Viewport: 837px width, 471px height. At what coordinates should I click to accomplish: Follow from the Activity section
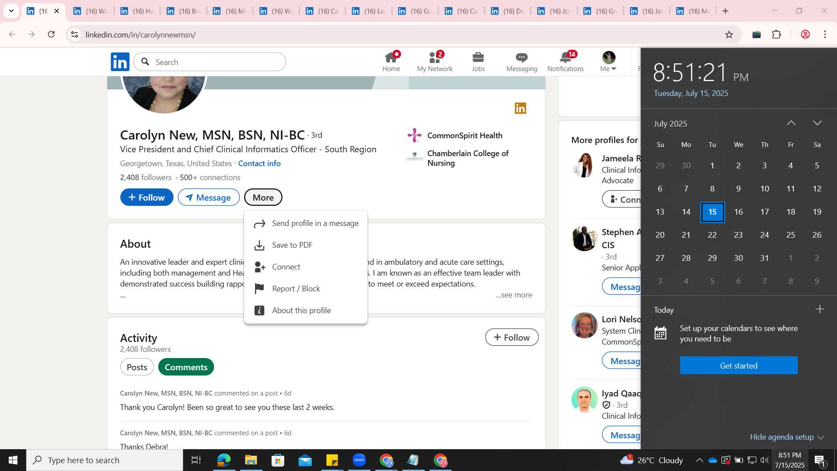click(x=512, y=338)
